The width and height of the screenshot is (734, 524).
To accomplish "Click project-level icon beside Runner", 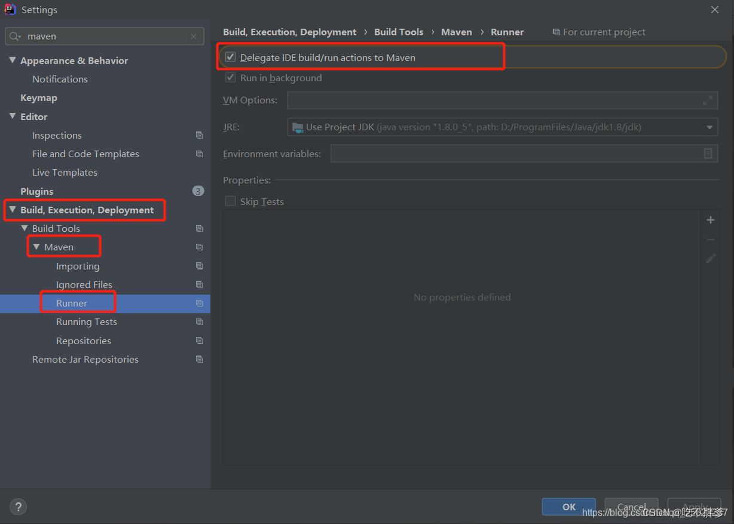I will pos(200,304).
